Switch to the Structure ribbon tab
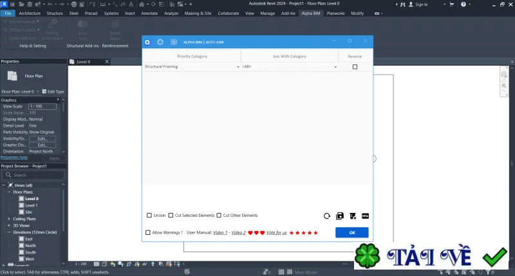 point(55,14)
